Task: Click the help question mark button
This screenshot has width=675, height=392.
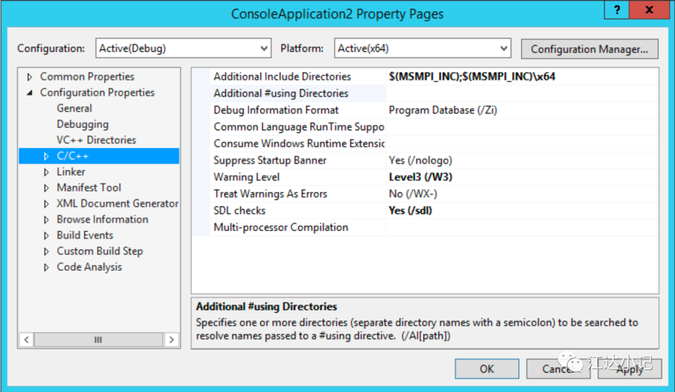Action: tap(617, 10)
